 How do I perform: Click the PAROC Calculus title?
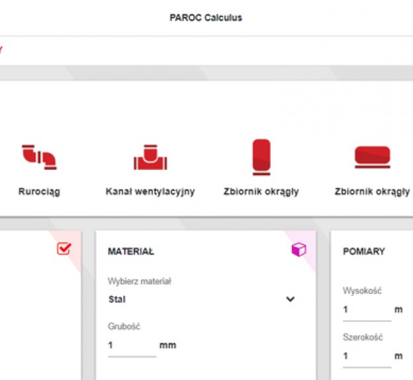tap(206, 18)
